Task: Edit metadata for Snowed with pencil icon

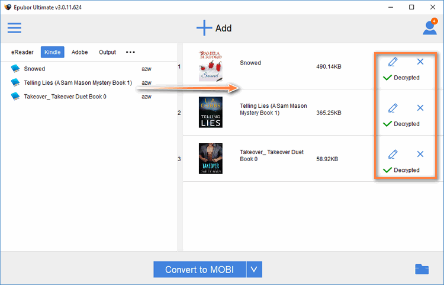Action: click(392, 62)
